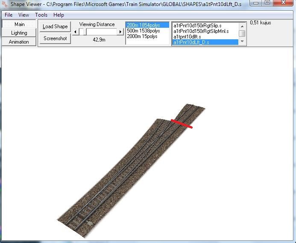Open the View menu
Viewport: 296px width, 243px height.
[24, 15]
